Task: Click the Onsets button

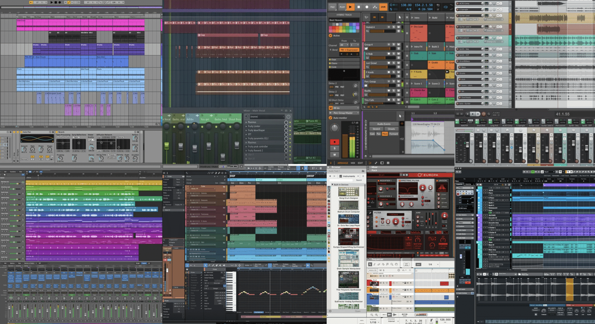Action: pyautogui.click(x=391, y=129)
